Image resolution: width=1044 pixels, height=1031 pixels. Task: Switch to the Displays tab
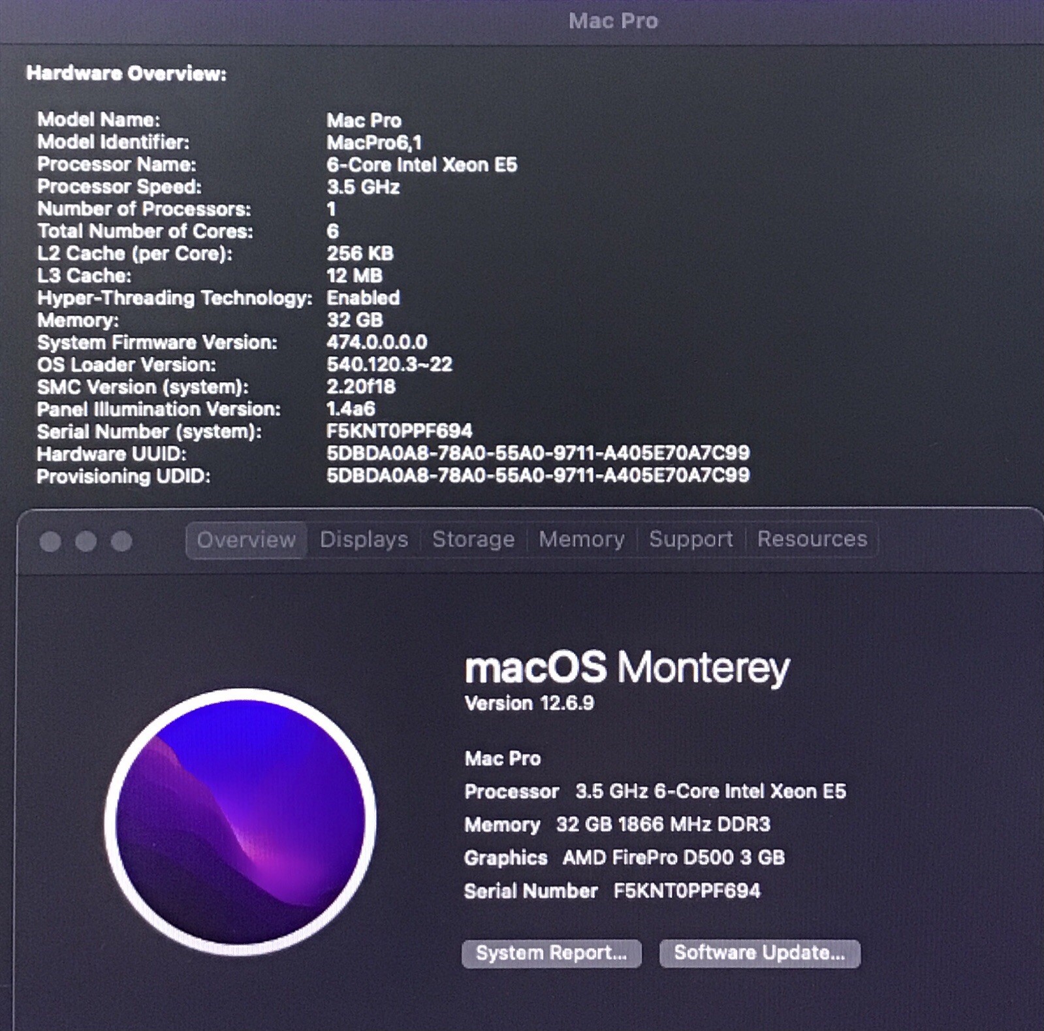pyautogui.click(x=364, y=540)
